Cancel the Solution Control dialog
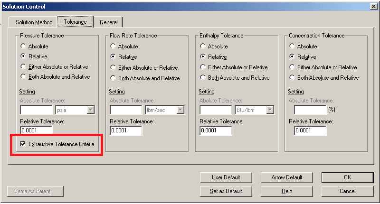This screenshot has height=204, width=380. pos(347,191)
